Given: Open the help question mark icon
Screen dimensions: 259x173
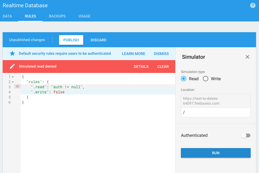Looking at the screenshot, I should click(253, 5).
